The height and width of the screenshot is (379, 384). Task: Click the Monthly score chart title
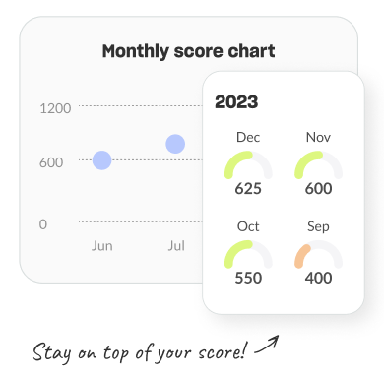point(189,51)
